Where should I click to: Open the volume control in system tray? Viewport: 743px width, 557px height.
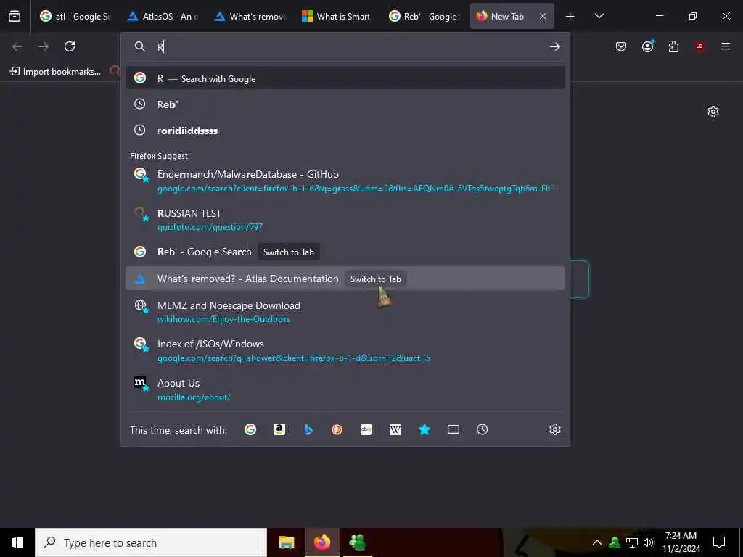click(649, 542)
